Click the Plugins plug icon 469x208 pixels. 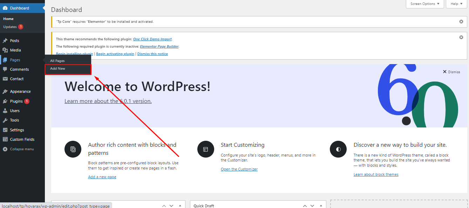[5, 101]
